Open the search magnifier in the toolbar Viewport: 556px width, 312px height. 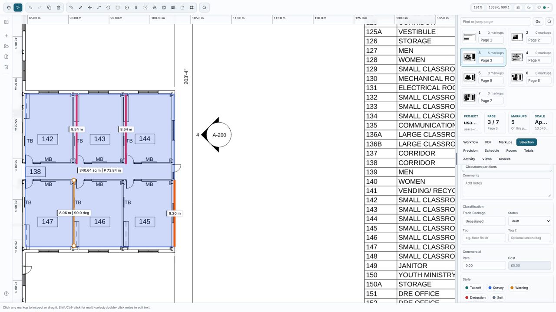coord(205,7)
